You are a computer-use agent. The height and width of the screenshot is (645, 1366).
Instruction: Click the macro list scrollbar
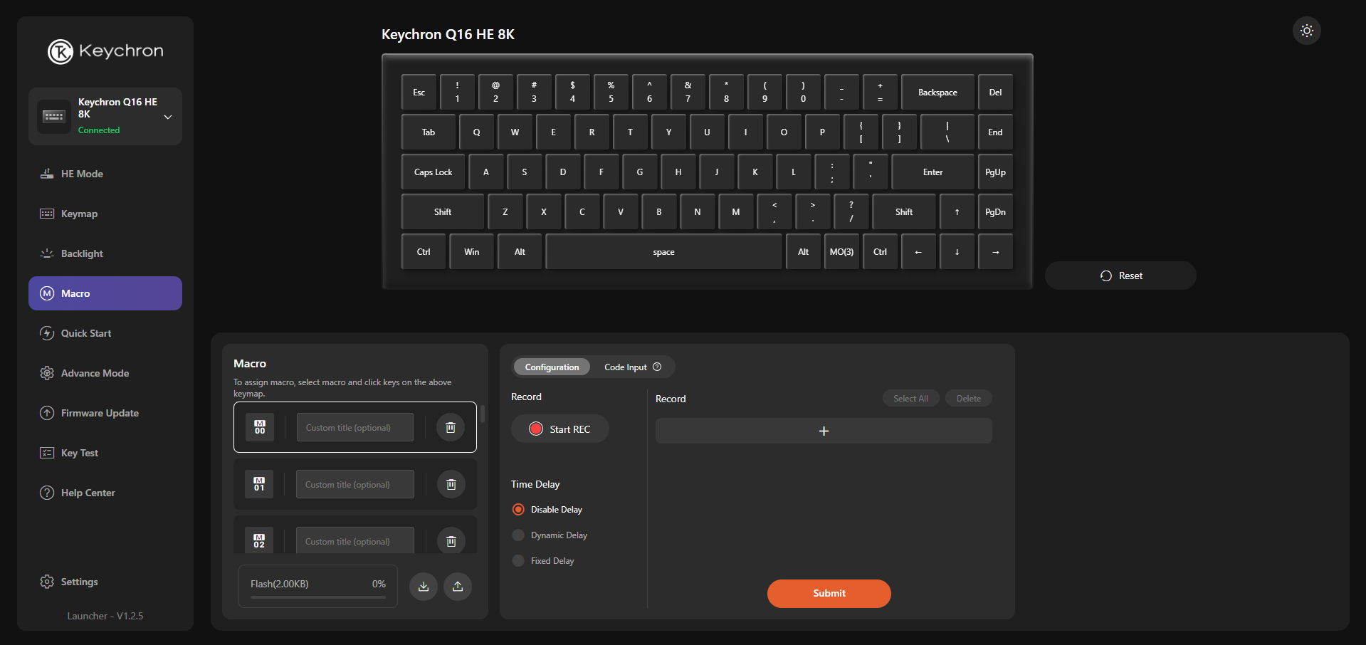[x=483, y=414]
